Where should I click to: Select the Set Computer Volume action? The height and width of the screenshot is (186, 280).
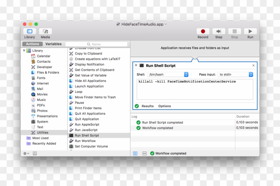tap(99, 146)
